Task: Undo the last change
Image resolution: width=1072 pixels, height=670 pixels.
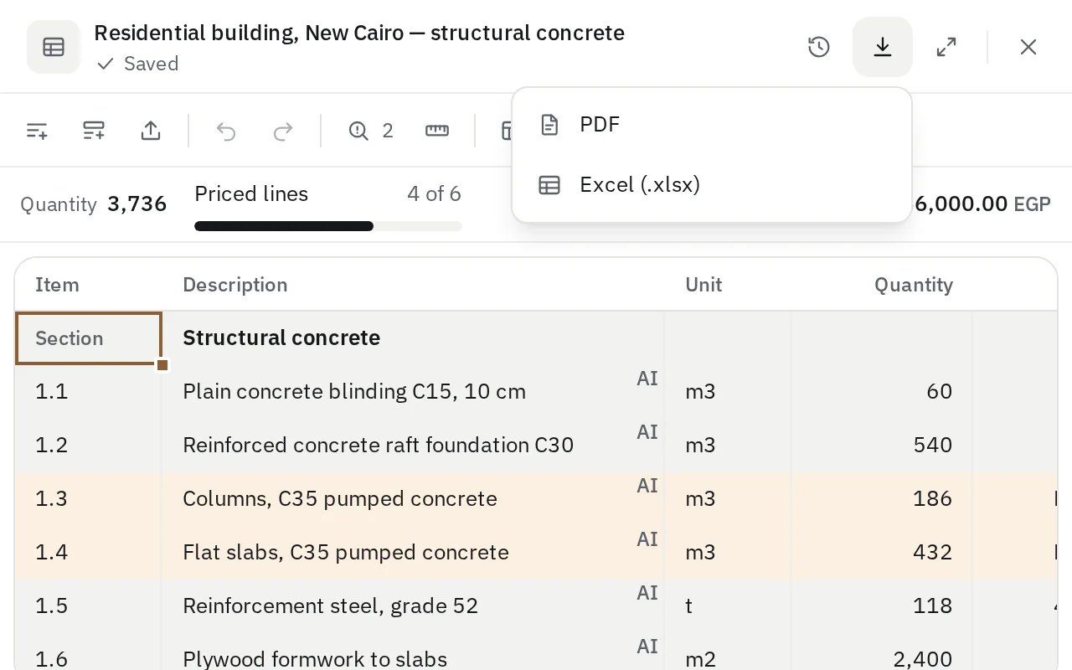Action: tap(226, 131)
